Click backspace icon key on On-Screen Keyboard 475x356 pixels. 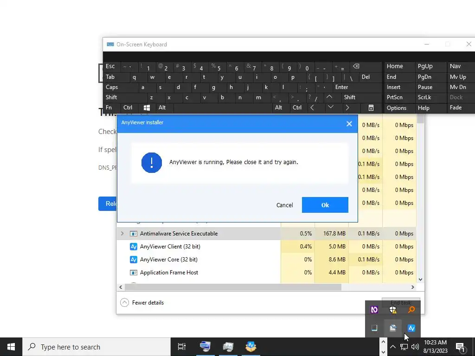pos(366,67)
